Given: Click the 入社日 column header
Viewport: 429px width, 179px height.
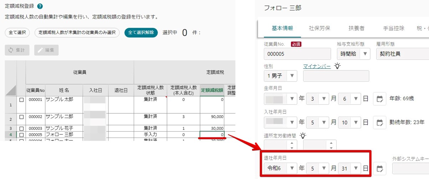Looking at the screenshot, I should point(95,90).
